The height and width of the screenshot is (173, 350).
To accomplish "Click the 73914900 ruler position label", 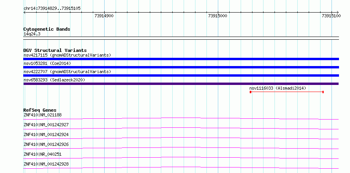I will point(104,16).
